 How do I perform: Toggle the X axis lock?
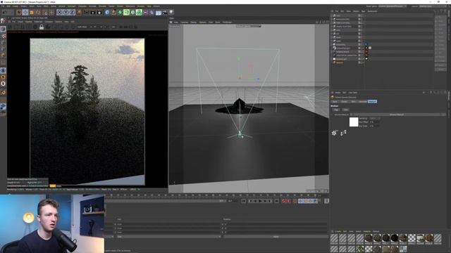59,13
